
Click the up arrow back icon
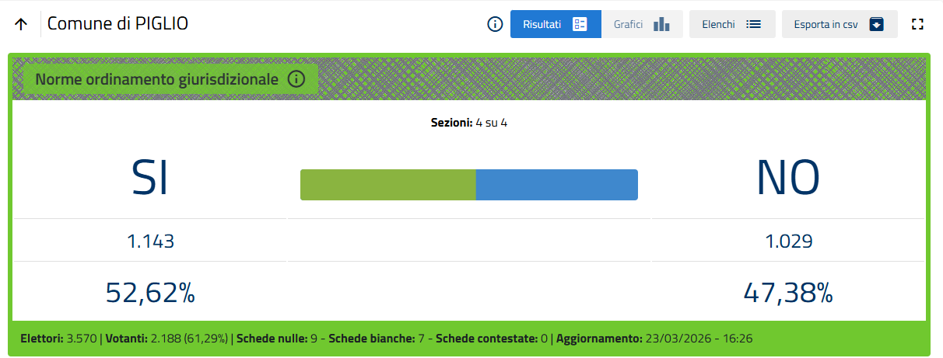coord(21,24)
